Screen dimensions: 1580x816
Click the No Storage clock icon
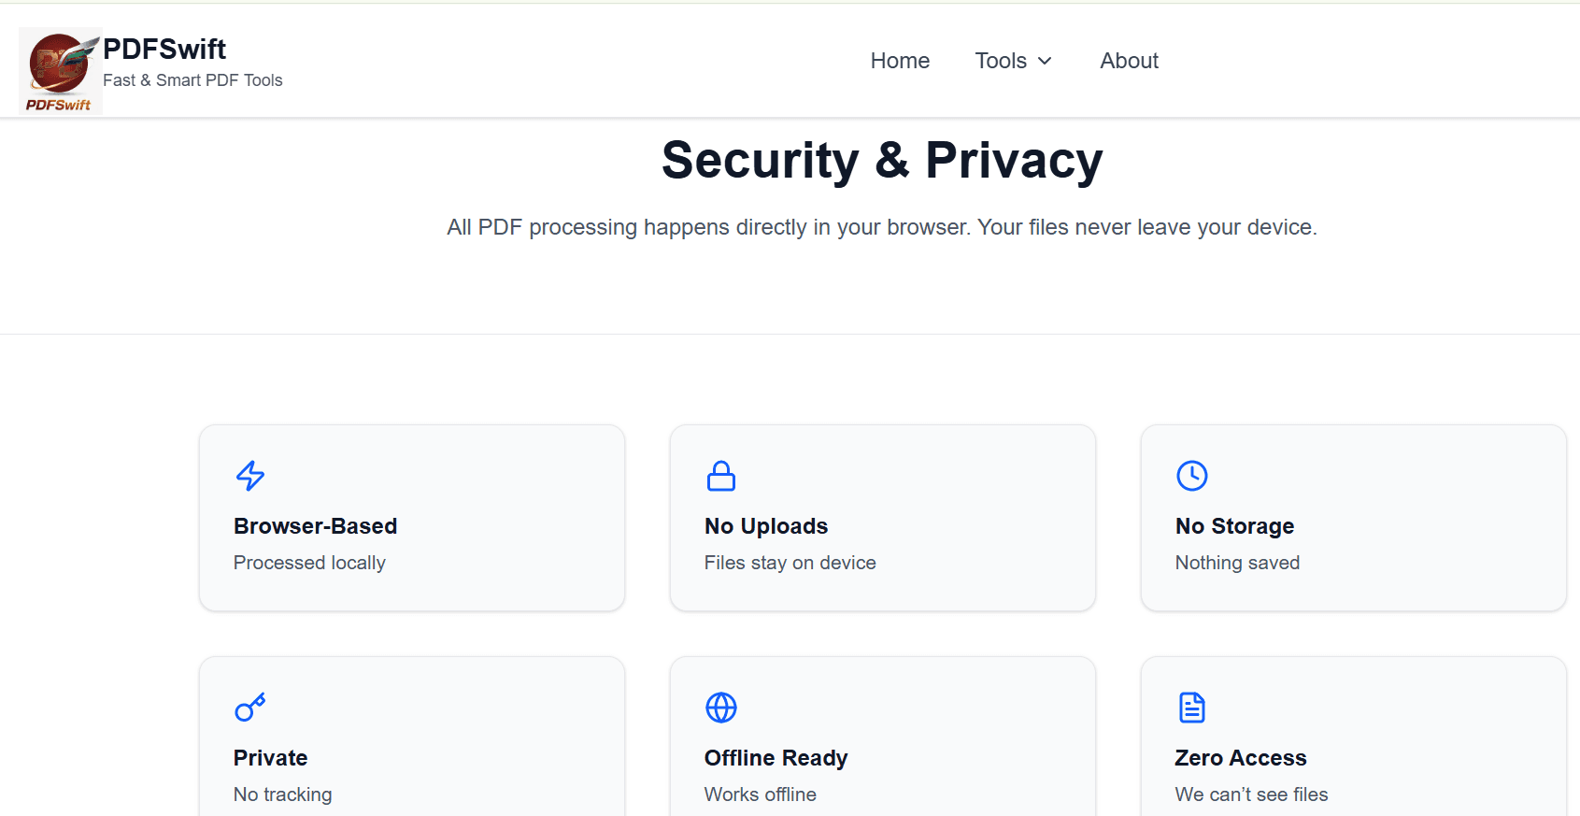click(x=1192, y=476)
